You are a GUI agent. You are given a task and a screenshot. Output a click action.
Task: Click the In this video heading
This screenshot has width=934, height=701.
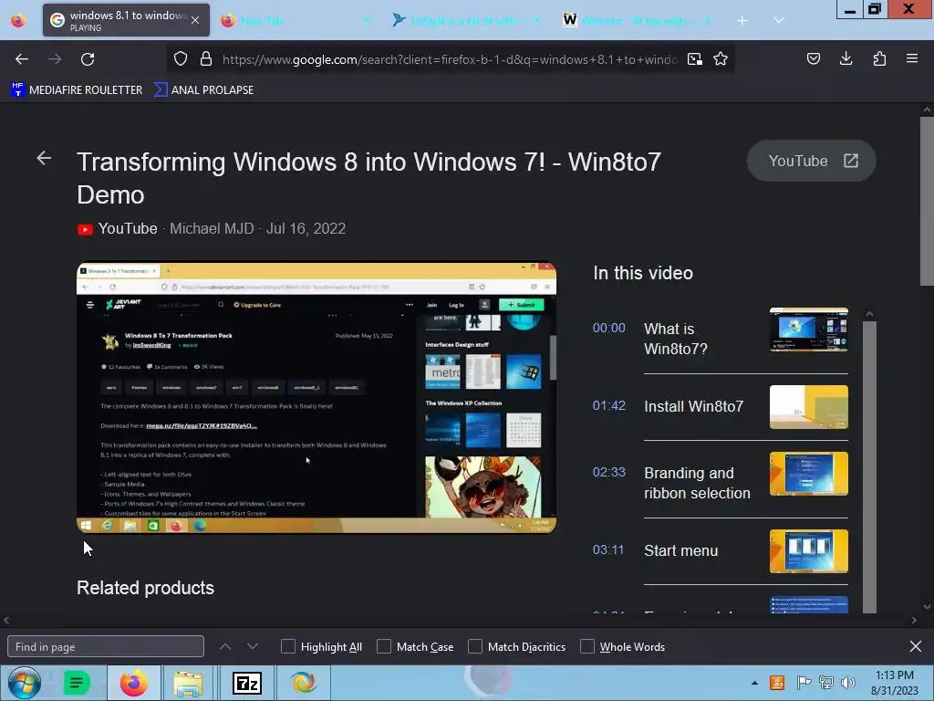(x=643, y=273)
